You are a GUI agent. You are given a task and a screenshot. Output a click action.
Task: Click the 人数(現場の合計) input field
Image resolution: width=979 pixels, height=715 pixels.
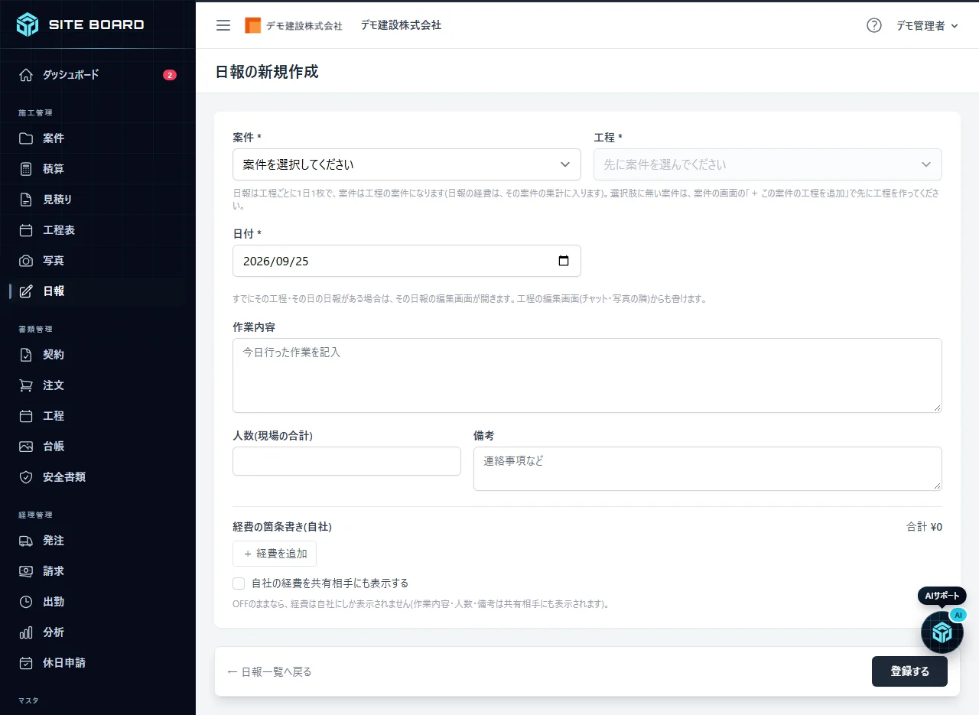click(x=346, y=461)
